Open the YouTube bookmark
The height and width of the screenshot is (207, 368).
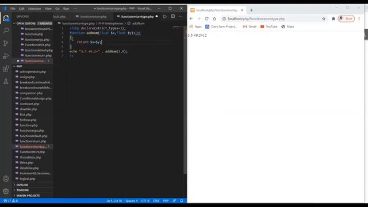[x=269, y=26]
